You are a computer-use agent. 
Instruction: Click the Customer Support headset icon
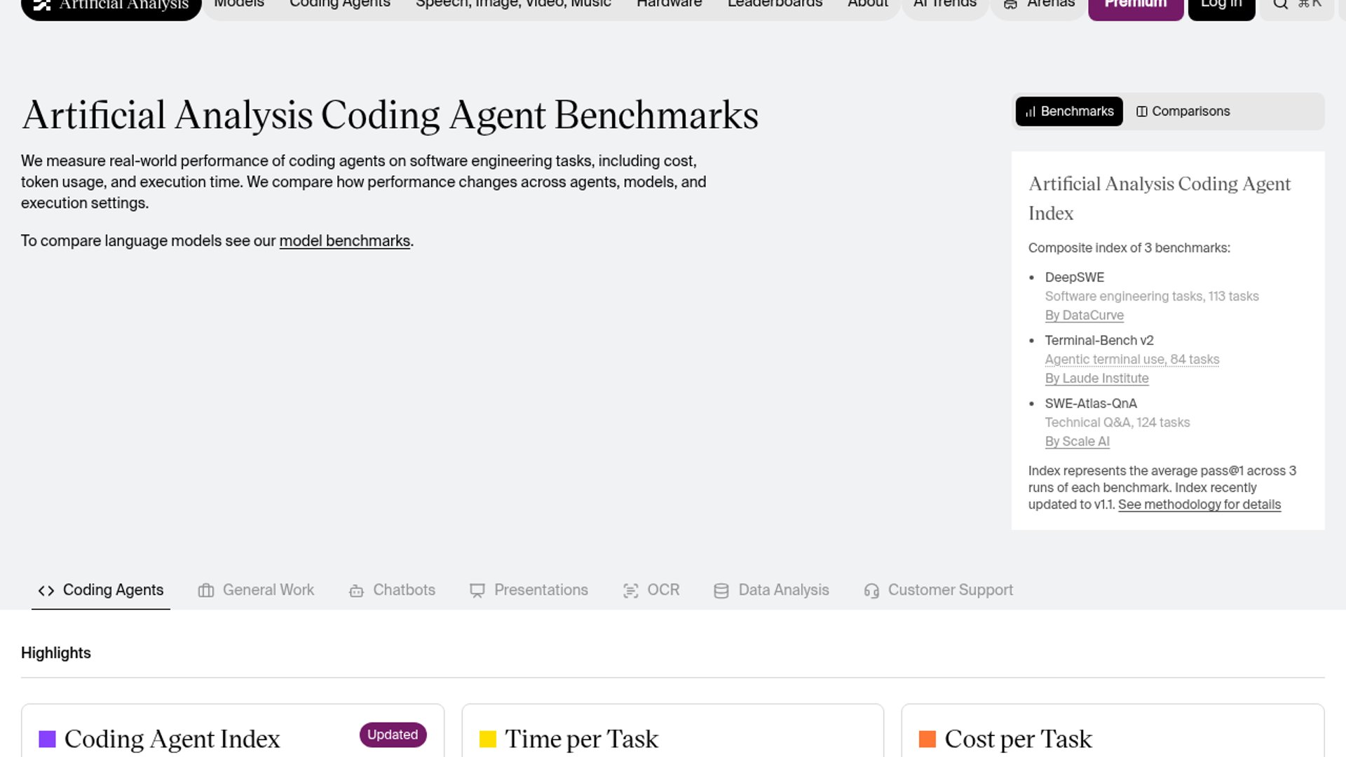[x=871, y=591]
